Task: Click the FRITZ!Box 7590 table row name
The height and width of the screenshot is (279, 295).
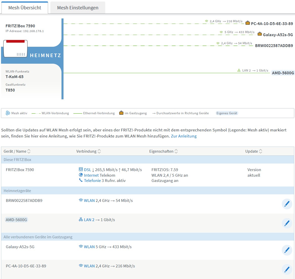Action: (x=20, y=170)
